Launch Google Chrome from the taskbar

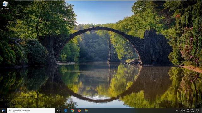point(72,110)
